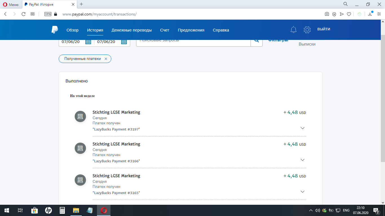The height and width of the screenshot is (216, 385).
Task: Log out with ВЫЙТИ
Action: click(x=324, y=29)
